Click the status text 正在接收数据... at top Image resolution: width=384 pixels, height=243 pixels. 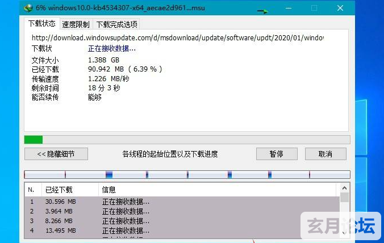click(x=112, y=48)
